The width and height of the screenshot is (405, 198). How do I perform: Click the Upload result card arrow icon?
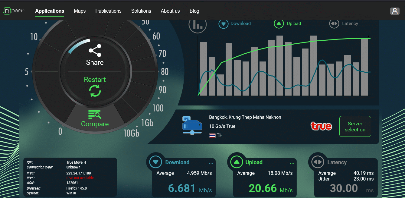237,162
